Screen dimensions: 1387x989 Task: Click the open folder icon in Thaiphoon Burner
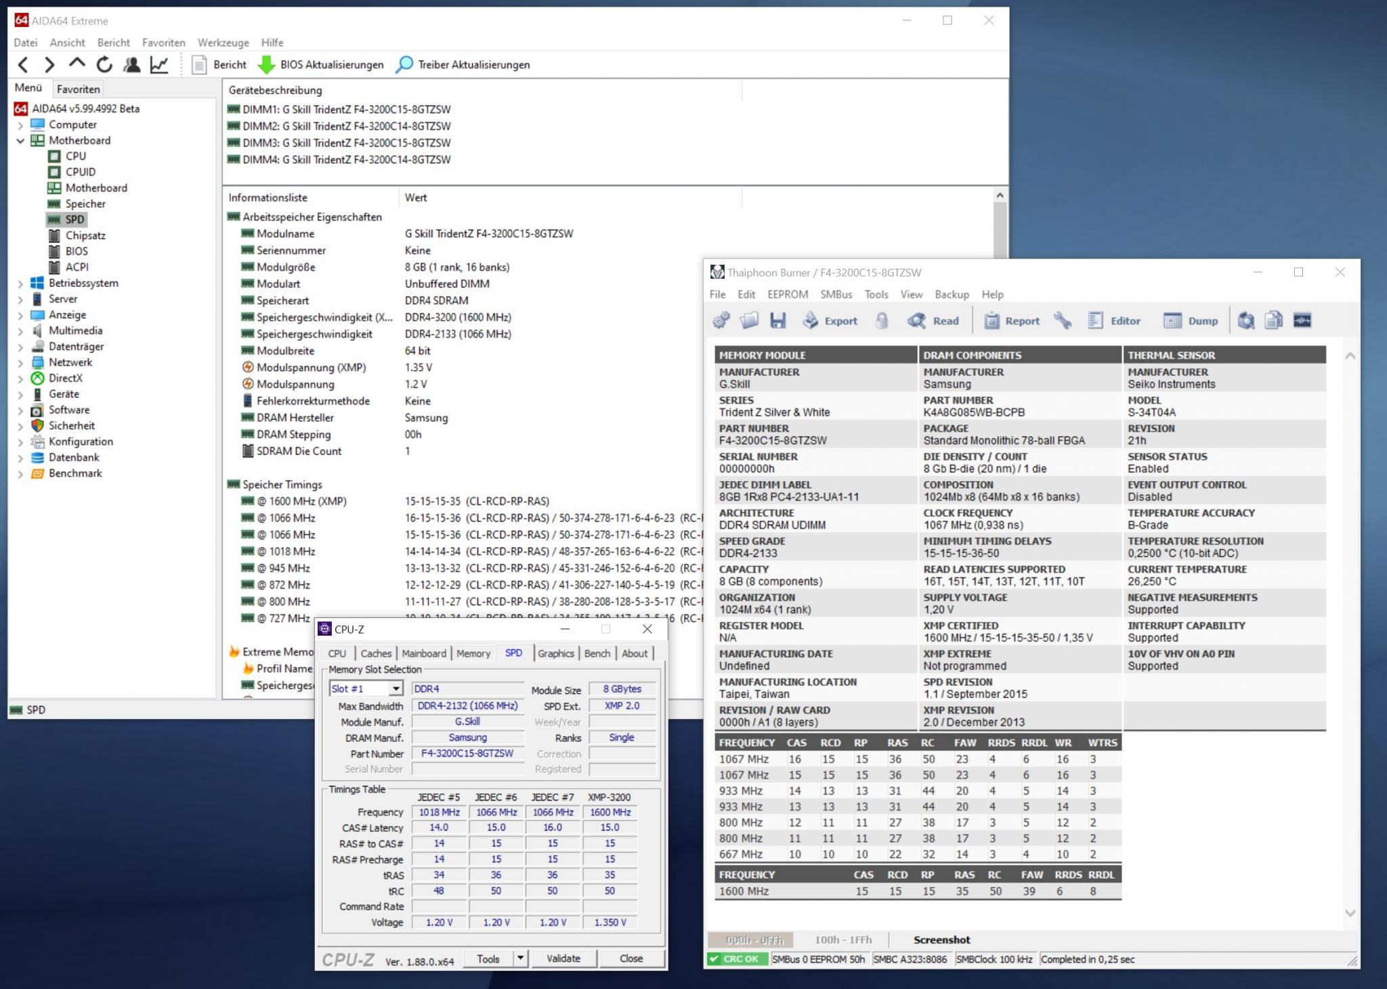[749, 320]
